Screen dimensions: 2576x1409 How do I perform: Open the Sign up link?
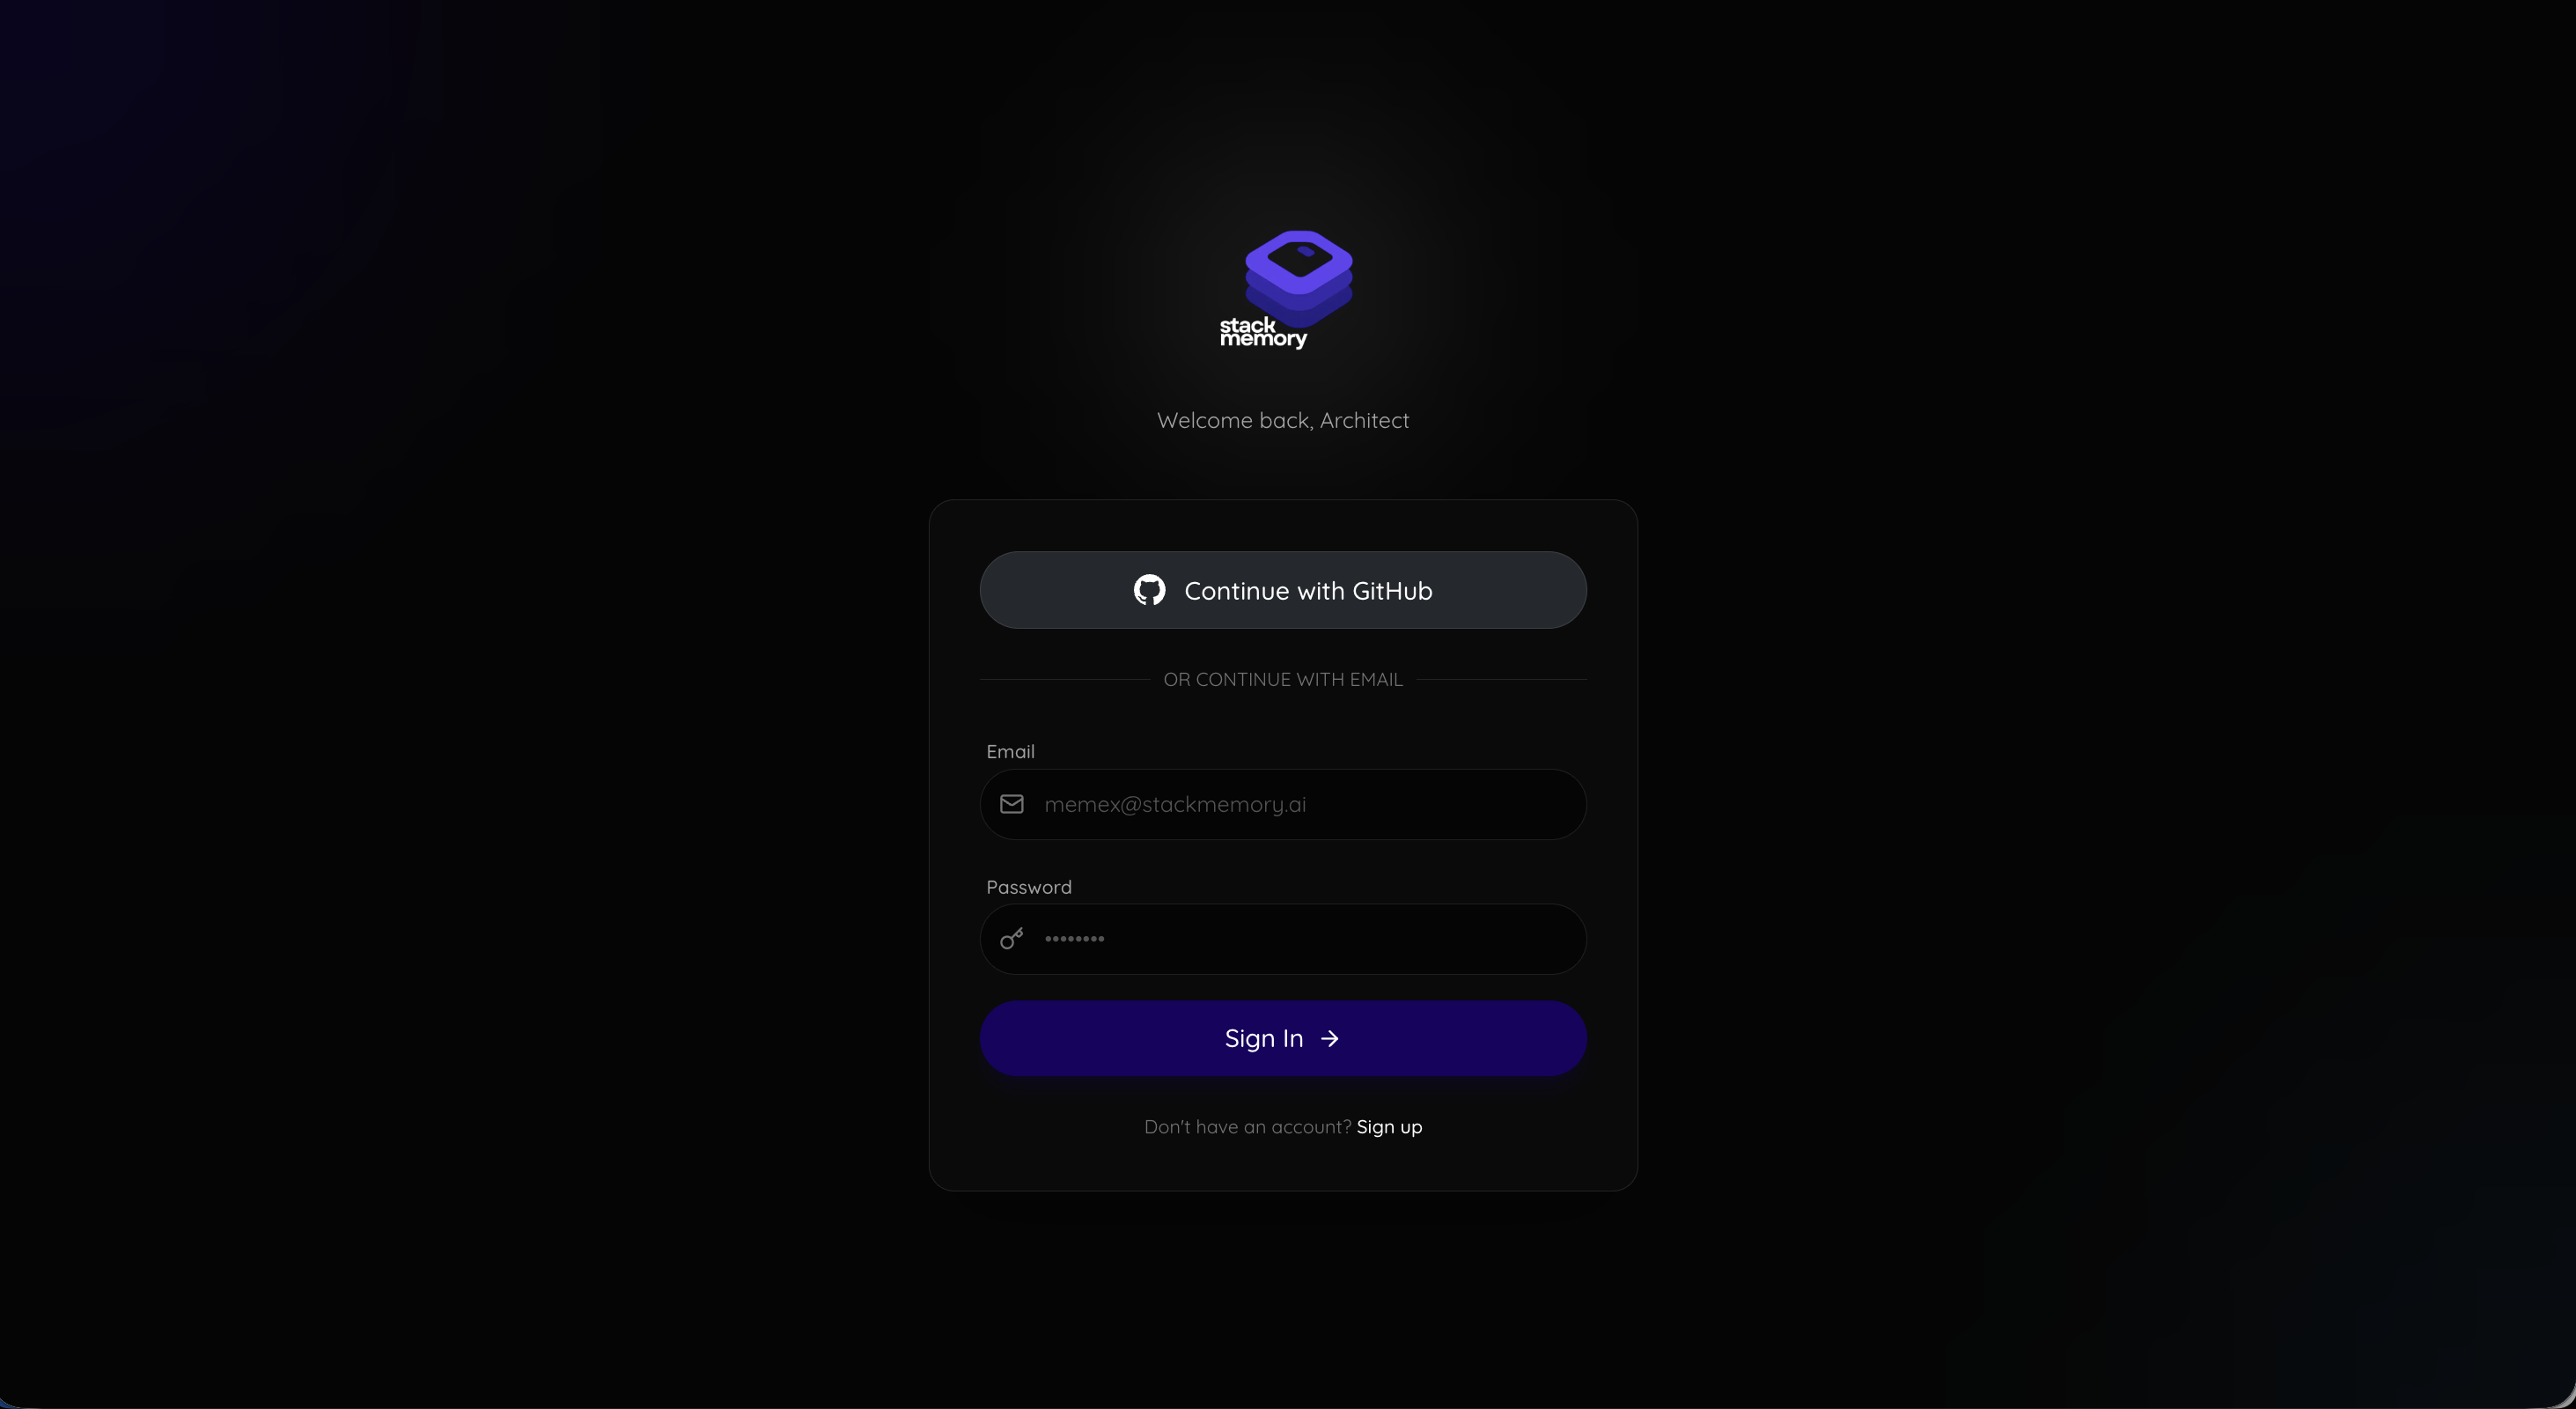[1389, 1127]
